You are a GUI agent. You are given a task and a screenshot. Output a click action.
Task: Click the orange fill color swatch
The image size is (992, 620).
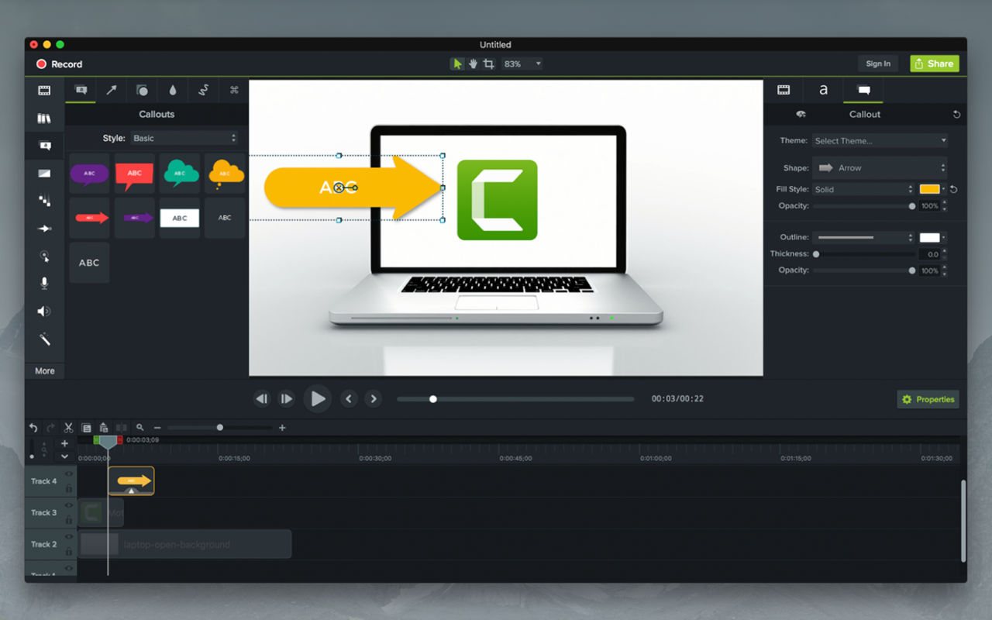click(930, 189)
